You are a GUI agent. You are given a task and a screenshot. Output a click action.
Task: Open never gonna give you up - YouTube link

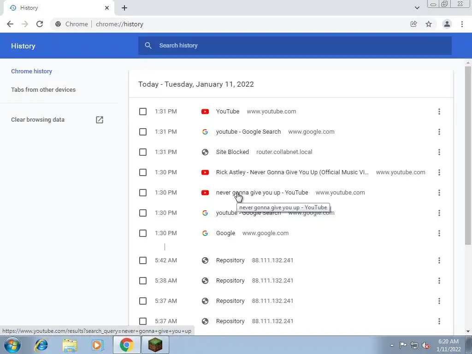tap(262, 193)
